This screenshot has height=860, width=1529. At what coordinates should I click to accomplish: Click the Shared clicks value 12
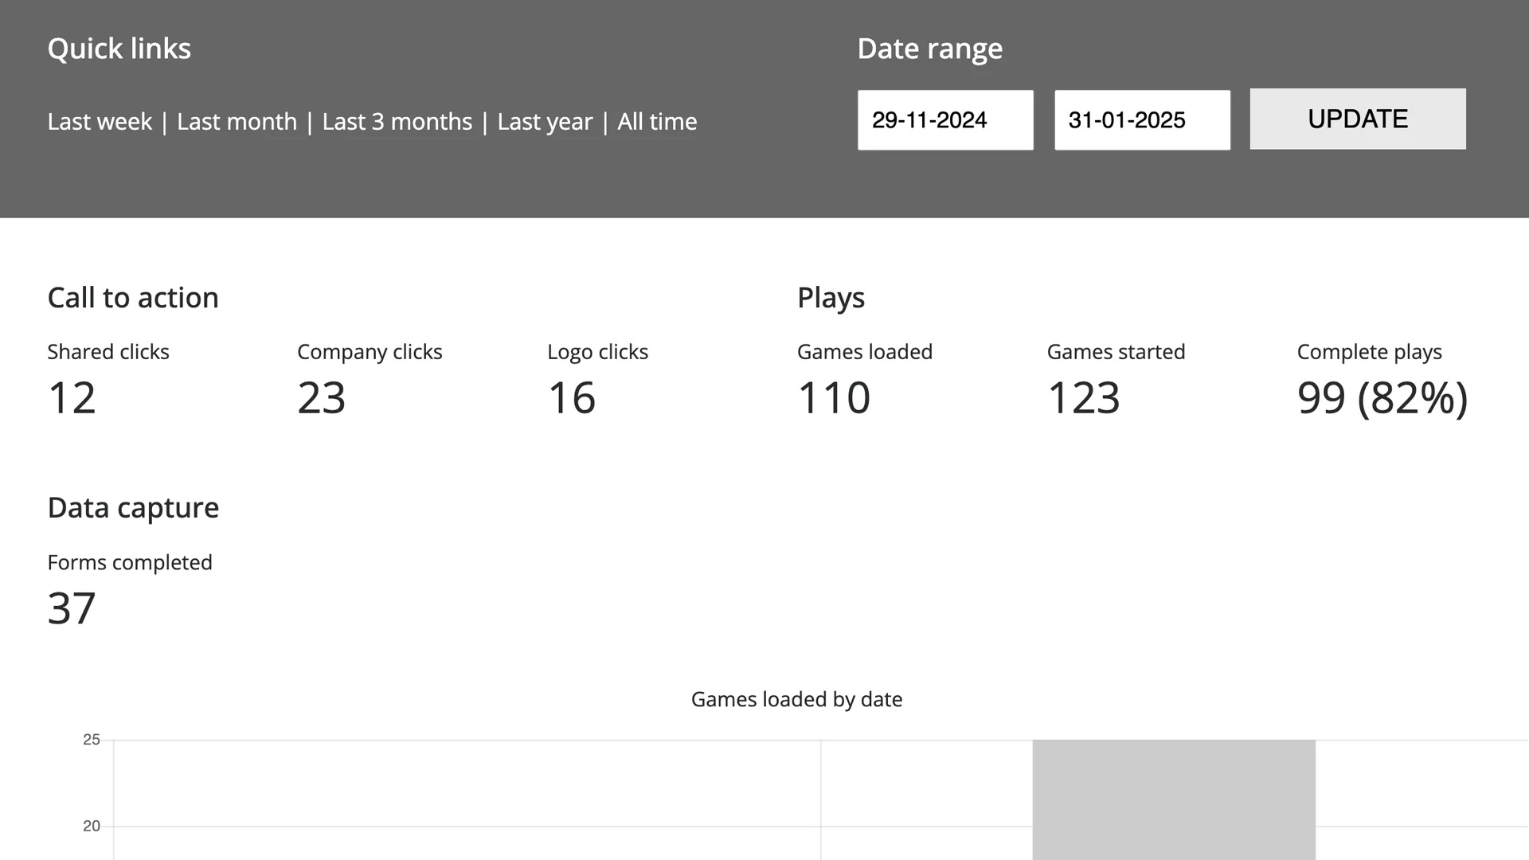coord(72,397)
